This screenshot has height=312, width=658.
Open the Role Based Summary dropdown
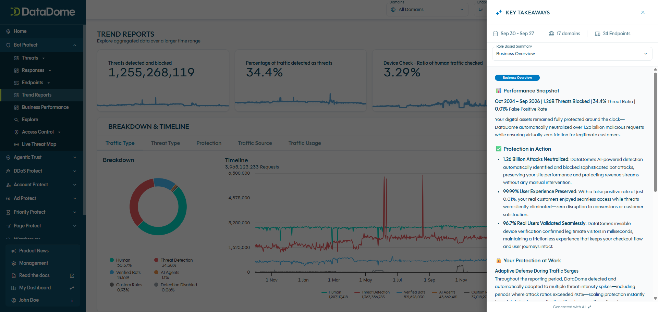click(x=572, y=54)
